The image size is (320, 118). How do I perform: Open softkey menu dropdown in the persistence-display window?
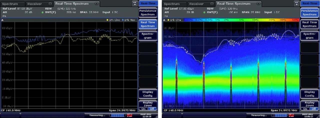click(296, 3)
